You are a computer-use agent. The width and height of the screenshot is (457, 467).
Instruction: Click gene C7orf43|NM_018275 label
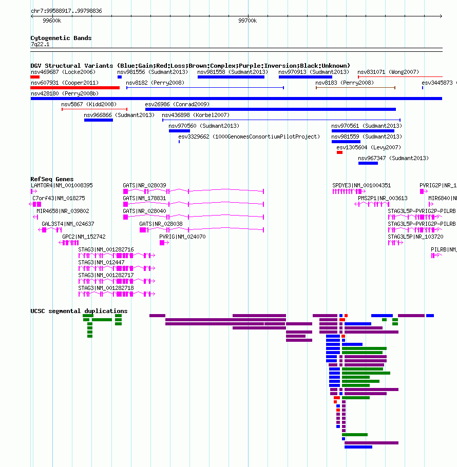coord(59,199)
